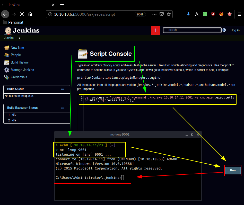
Task: Collapse the Build Executor Status panel
Action: pos(63,108)
